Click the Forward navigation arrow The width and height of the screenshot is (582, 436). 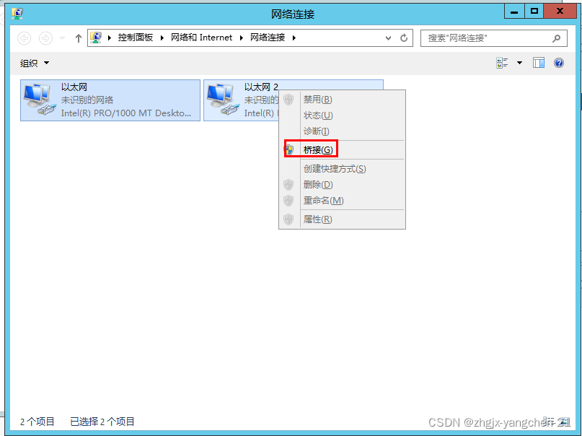point(45,38)
